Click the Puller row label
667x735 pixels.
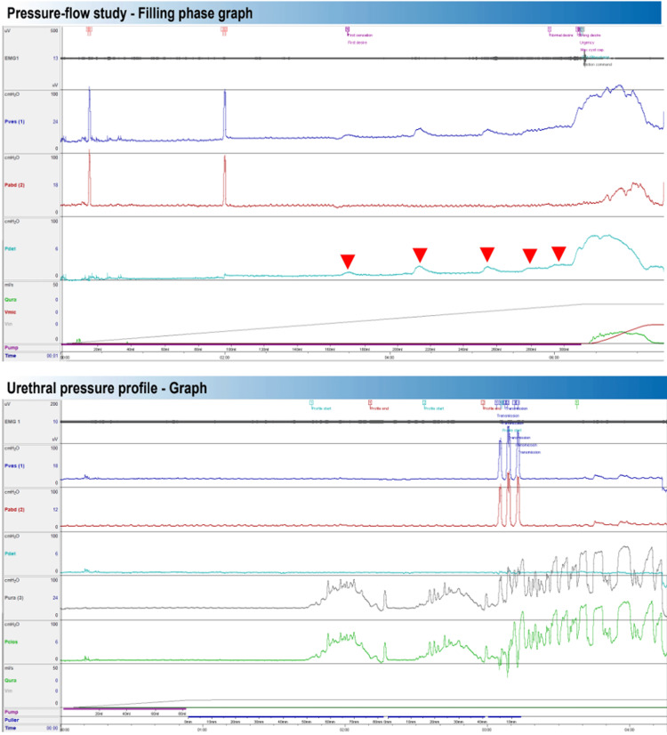point(12,720)
